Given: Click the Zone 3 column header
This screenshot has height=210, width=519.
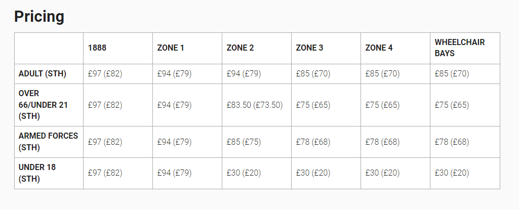Looking at the screenshot, I should 309,48.
